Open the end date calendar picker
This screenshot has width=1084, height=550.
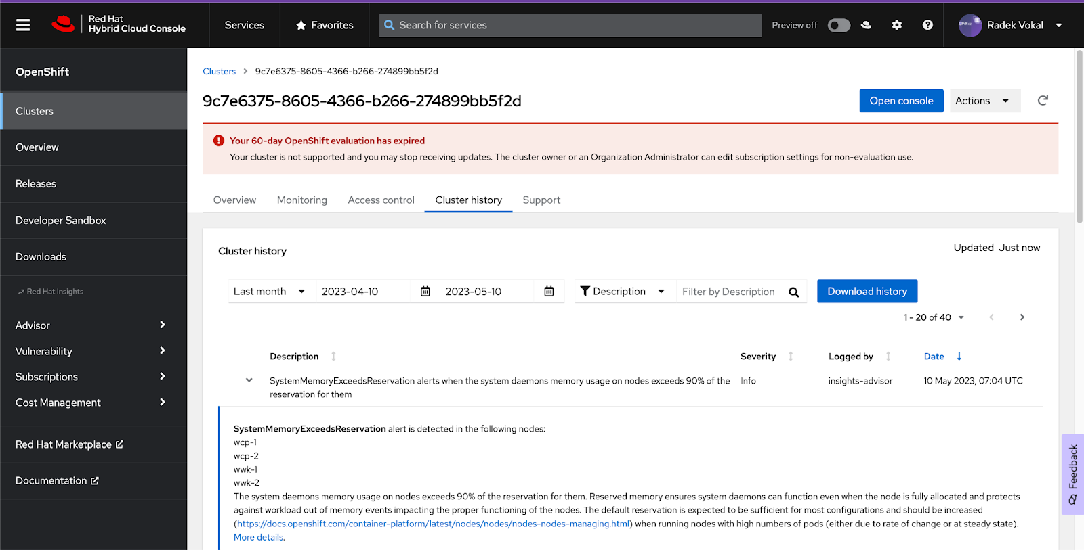[x=549, y=292]
